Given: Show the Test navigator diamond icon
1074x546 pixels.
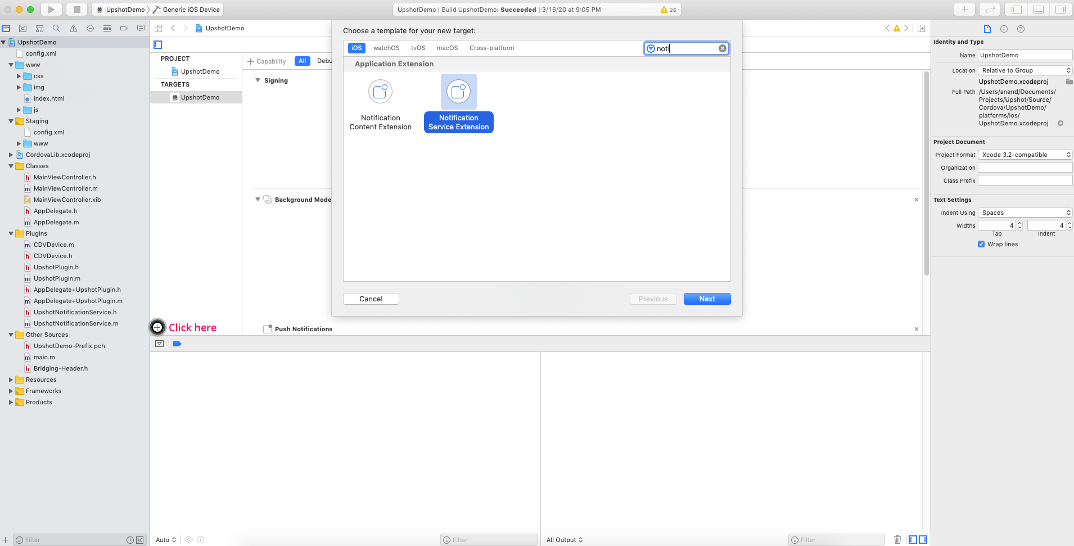Looking at the screenshot, I should click(x=90, y=28).
